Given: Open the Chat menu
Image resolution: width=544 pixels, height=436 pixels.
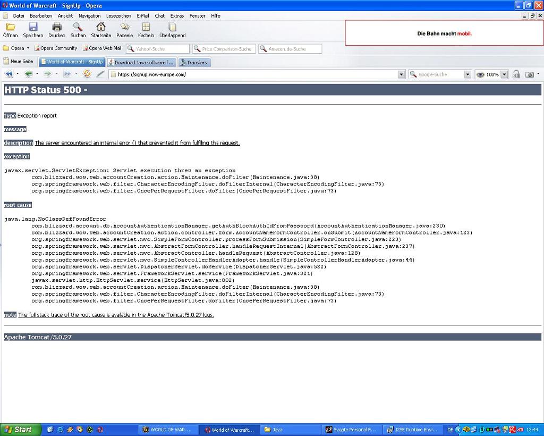Looking at the screenshot, I should coord(159,15).
